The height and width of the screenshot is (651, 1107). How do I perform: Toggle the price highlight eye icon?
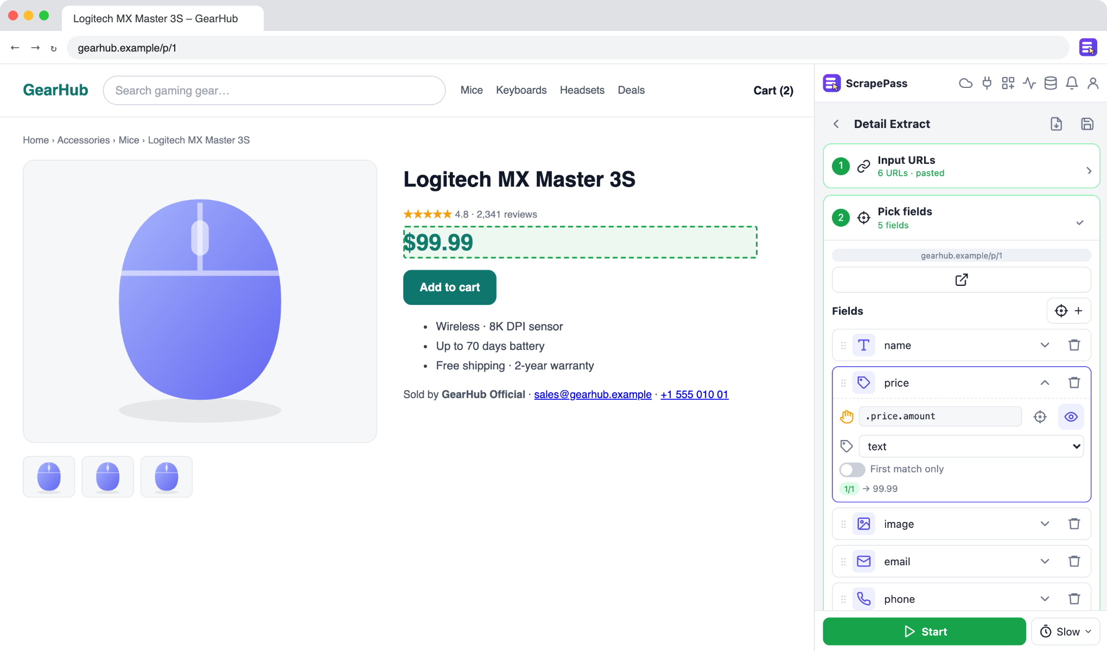pyautogui.click(x=1071, y=416)
